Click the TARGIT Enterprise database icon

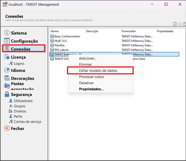point(52,54)
